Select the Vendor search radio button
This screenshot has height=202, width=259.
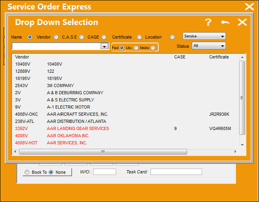pos(56,37)
